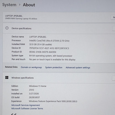Image resolution: width=115 pixels, height=115 pixels.
Task: Click the Rename this PC button
Action: click(x=113, y=17)
